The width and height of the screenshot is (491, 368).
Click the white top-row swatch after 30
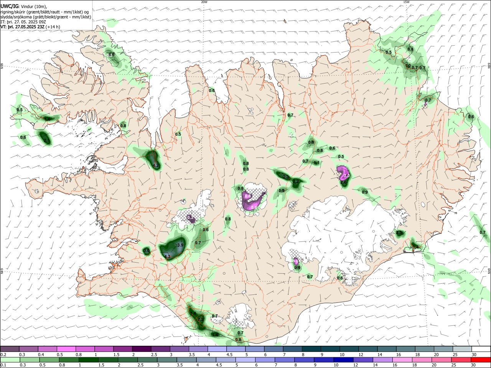pos(481,349)
